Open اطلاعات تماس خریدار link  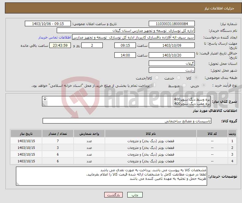click(55, 37)
